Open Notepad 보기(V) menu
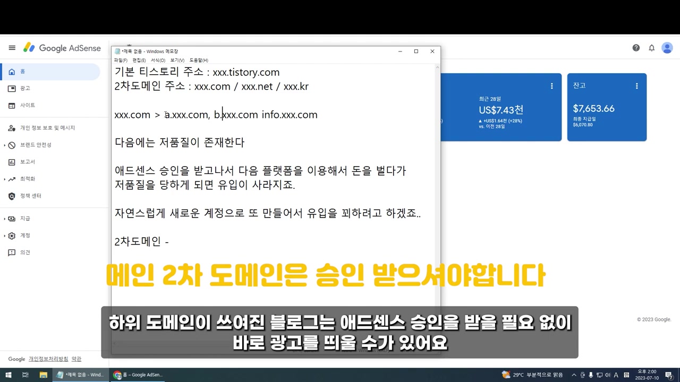Screen dimensions: 680x382 pos(177,60)
